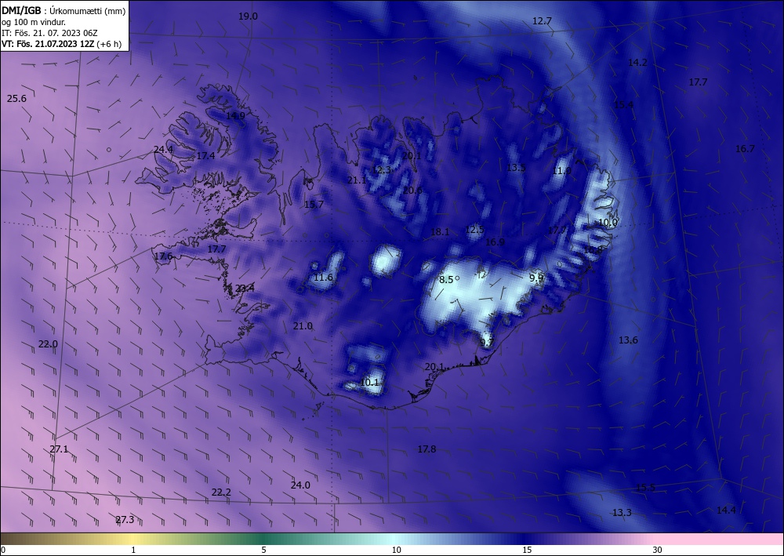The image size is (784, 556).
Task: Click the map value 24.0
Action: (x=300, y=485)
